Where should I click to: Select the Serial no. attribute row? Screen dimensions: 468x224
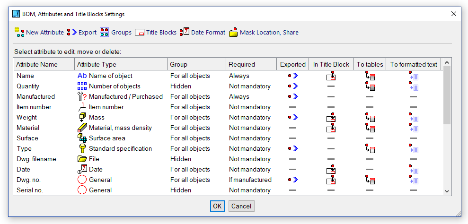pos(30,190)
